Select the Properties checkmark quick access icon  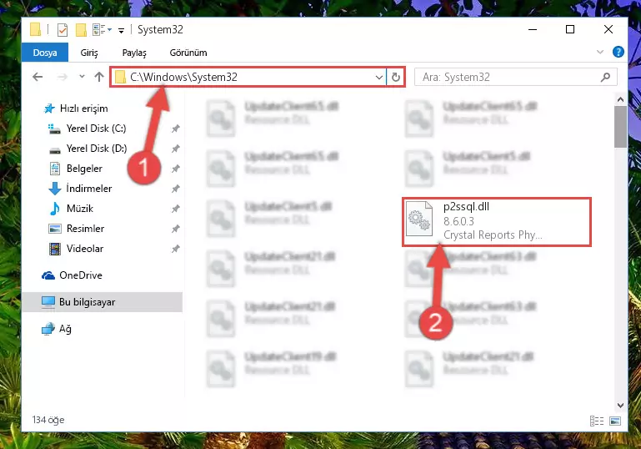[x=63, y=30]
